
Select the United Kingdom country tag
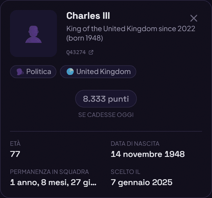coord(98,72)
